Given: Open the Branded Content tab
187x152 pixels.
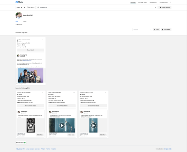Looking at the screenshot, I should click(164, 2).
